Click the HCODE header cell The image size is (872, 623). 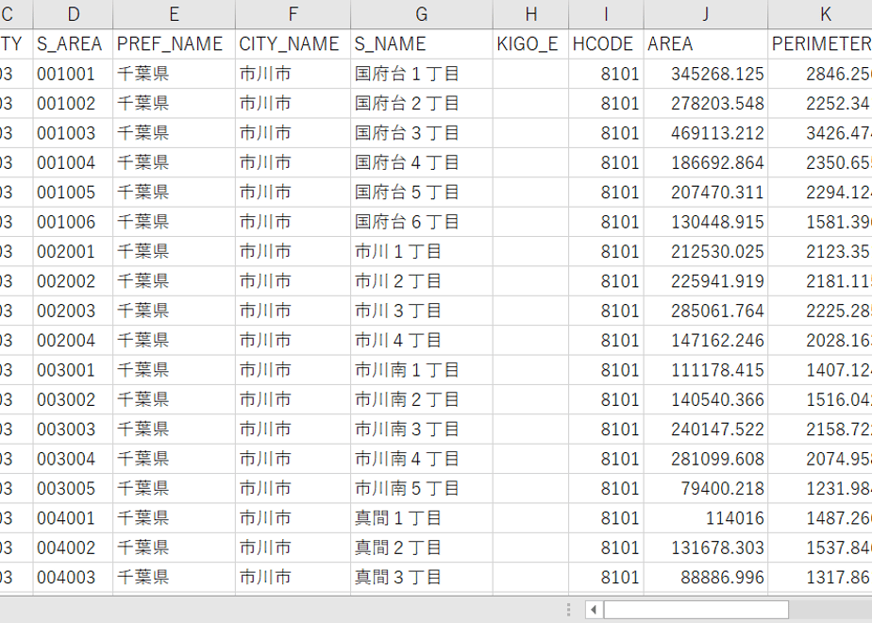[606, 44]
